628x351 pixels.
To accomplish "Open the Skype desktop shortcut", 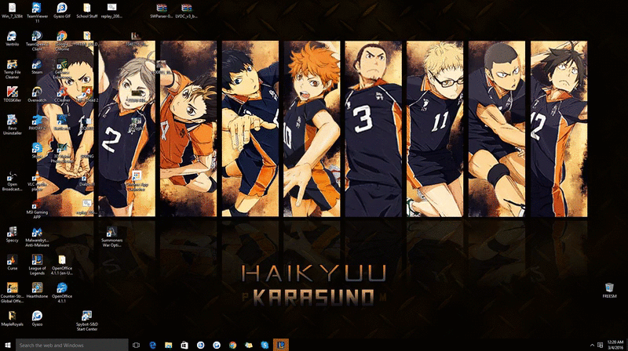I will pyautogui.click(x=37, y=150).
